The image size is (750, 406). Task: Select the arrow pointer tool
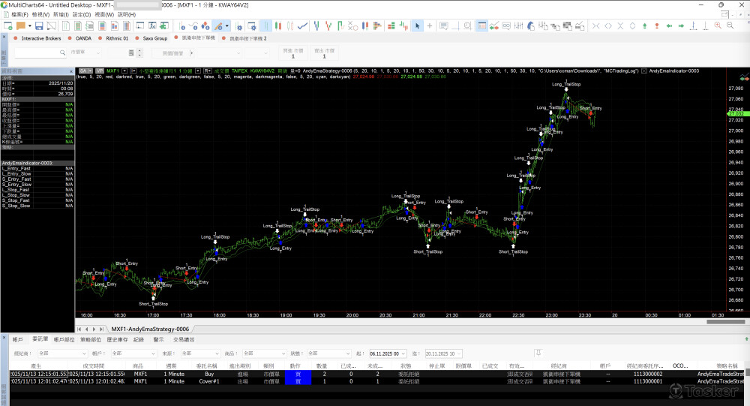(418, 26)
